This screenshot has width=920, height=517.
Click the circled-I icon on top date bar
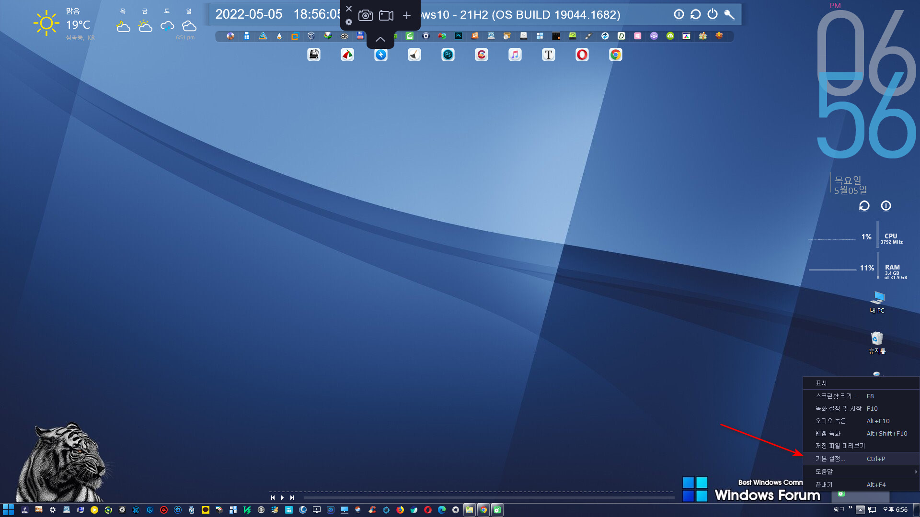679,14
